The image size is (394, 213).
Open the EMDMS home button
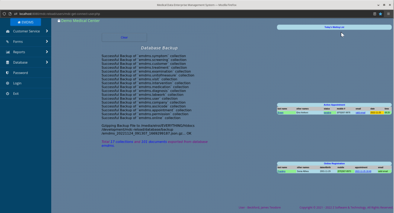point(25,22)
